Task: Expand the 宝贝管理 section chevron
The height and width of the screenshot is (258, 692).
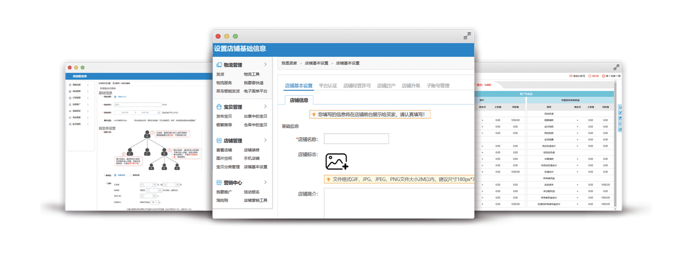Action: coord(266,107)
